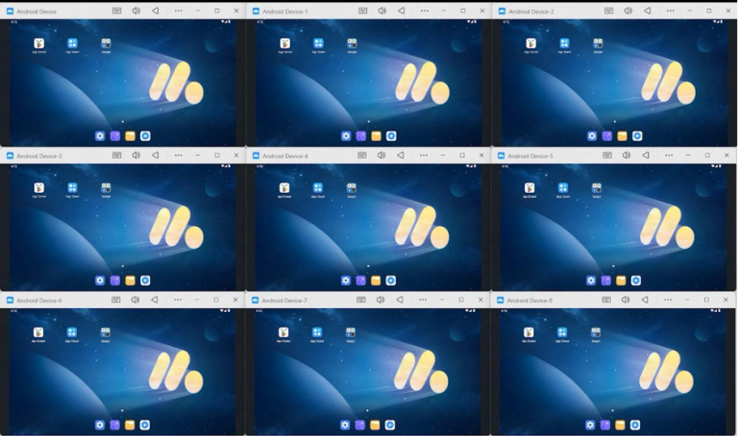Click volume icon in unnumbered Android Device title bar

[136, 11]
